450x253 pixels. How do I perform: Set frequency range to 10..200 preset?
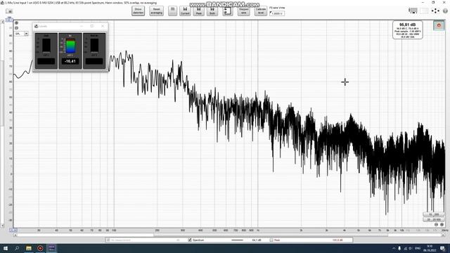click(x=434, y=214)
